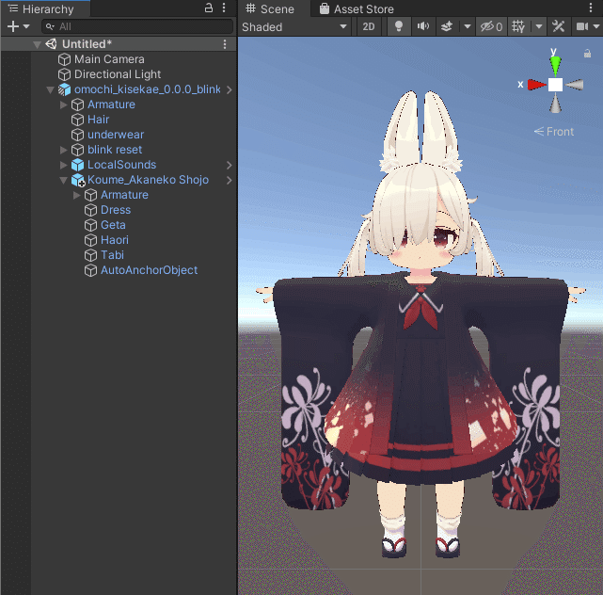Select AutoAnchorObject in hierarchy
Image resolution: width=603 pixels, height=595 pixels.
[x=149, y=270]
